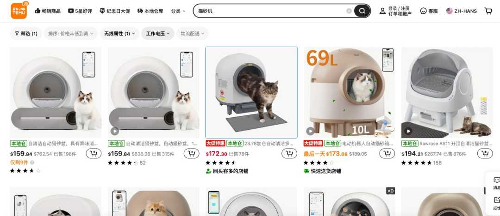This screenshot has width=500, height=216.
Task: Click 登录 / 注册 account link
Action: pos(399,9)
